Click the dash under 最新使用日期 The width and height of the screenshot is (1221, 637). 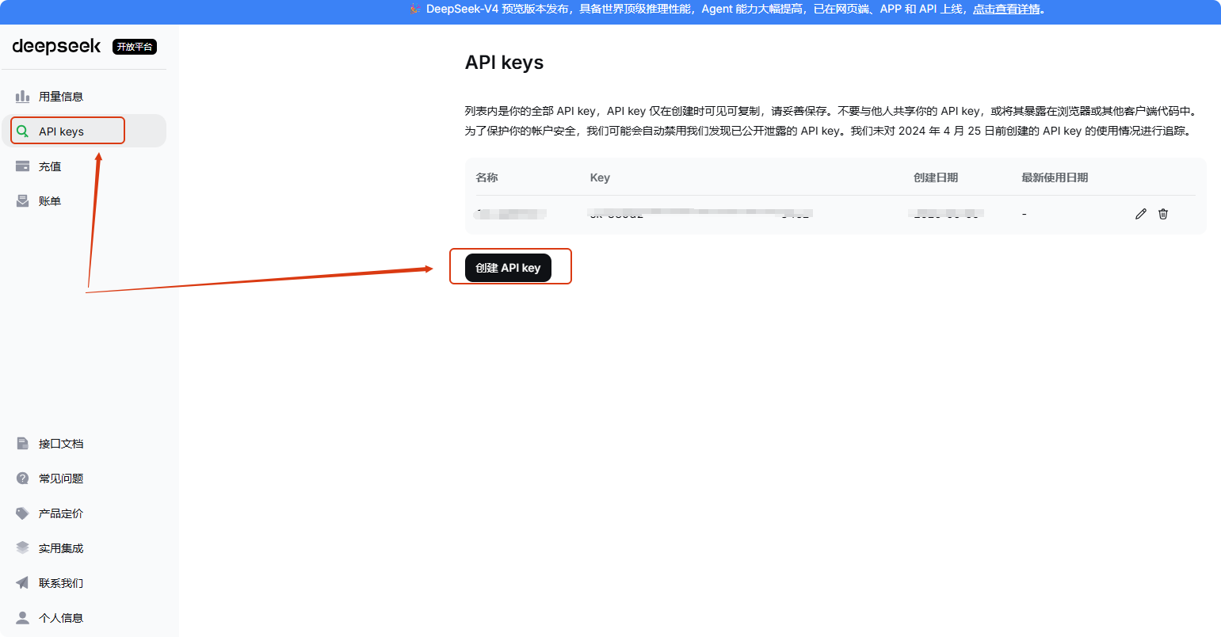pos(1024,214)
